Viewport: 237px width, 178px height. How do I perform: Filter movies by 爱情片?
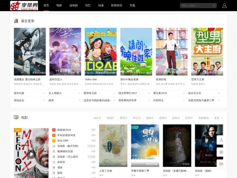click(124, 118)
